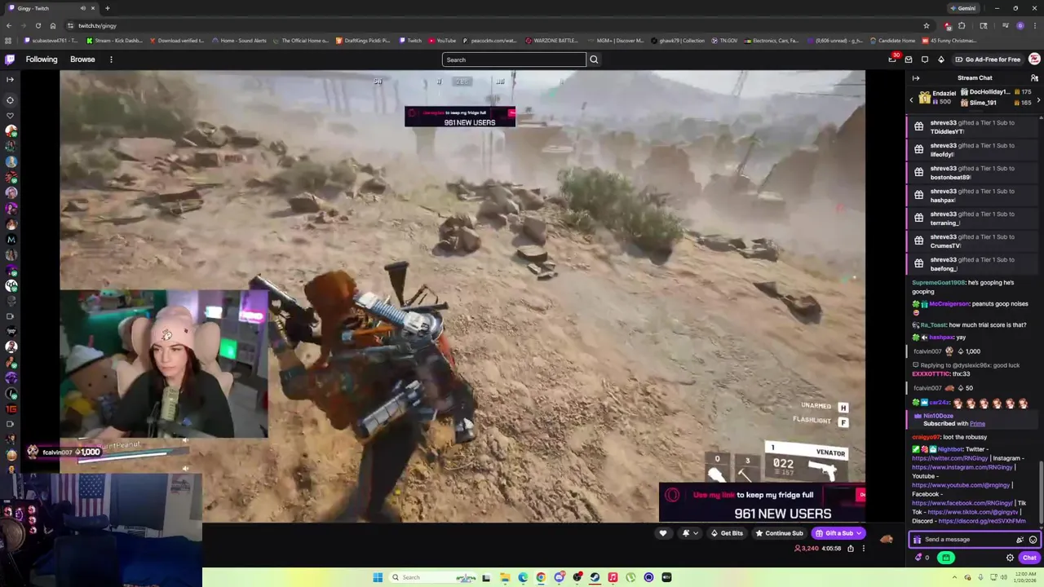Click the Windows Start button
The height and width of the screenshot is (587, 1044).
(x=378, y=577)
